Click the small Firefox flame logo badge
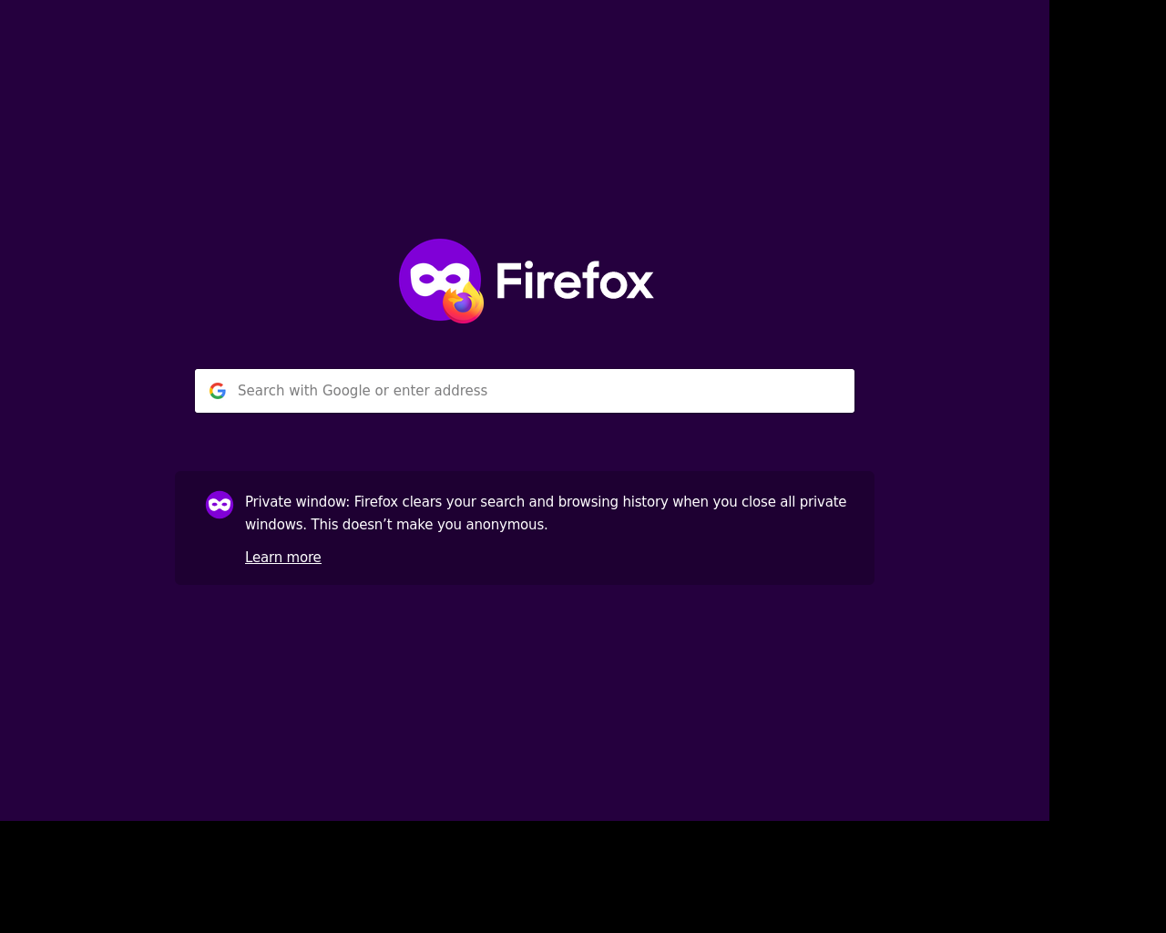This screenshot has height=933, width=1166. click(464, 303)
